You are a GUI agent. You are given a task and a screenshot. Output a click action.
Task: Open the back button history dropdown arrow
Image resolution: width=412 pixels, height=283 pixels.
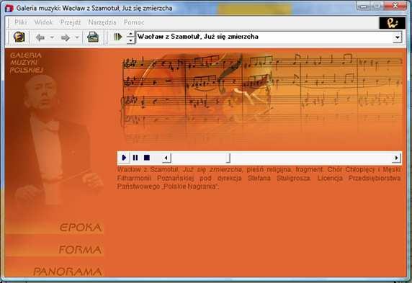tap(52, 37)
